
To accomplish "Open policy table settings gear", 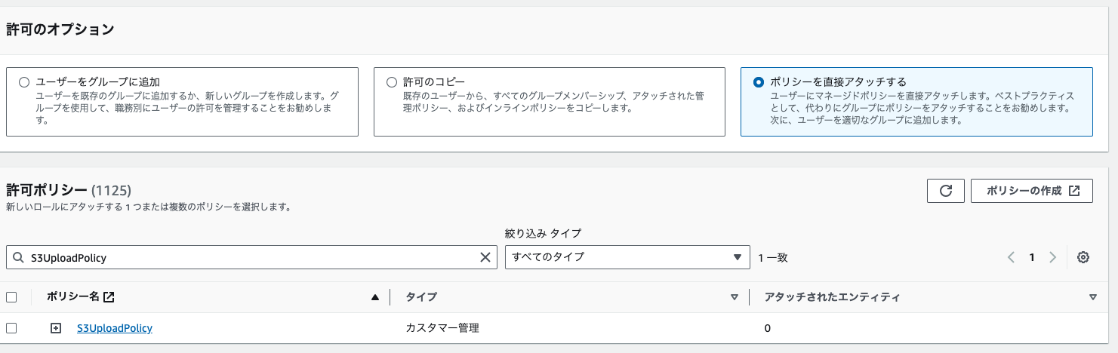I will 1083,257.
